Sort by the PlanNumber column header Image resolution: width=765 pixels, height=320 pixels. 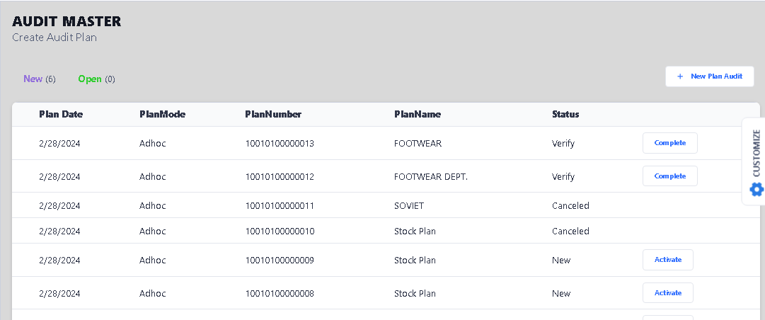click(273, 115)
